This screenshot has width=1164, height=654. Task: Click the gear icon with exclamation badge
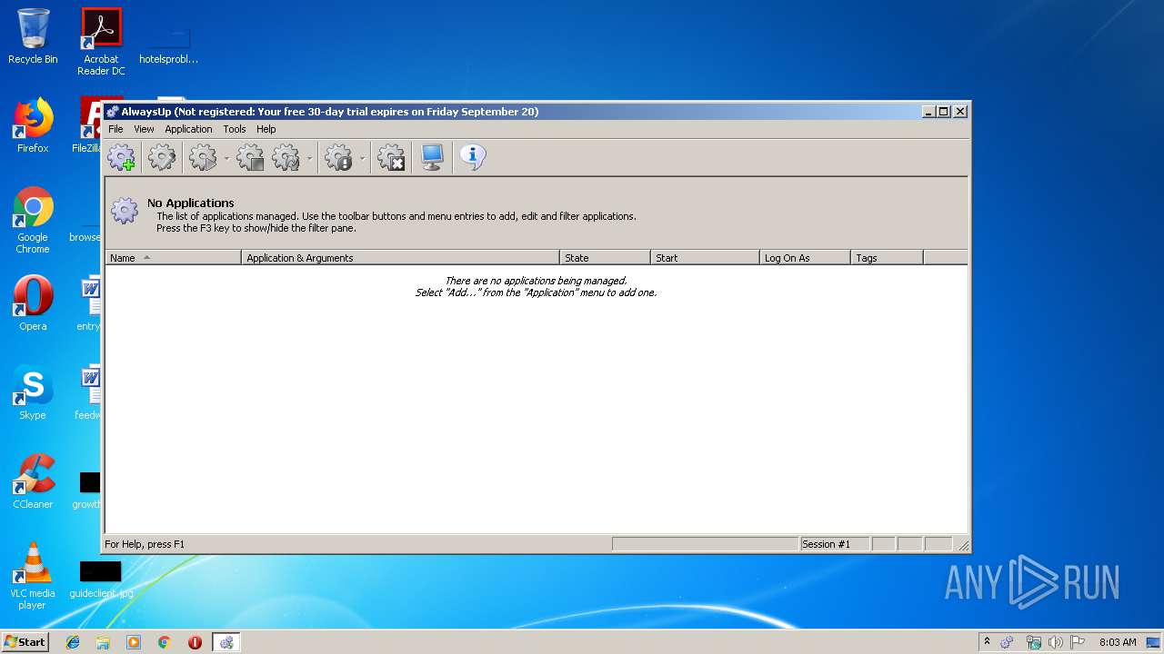pyautogui.click(x=339, y=157)
